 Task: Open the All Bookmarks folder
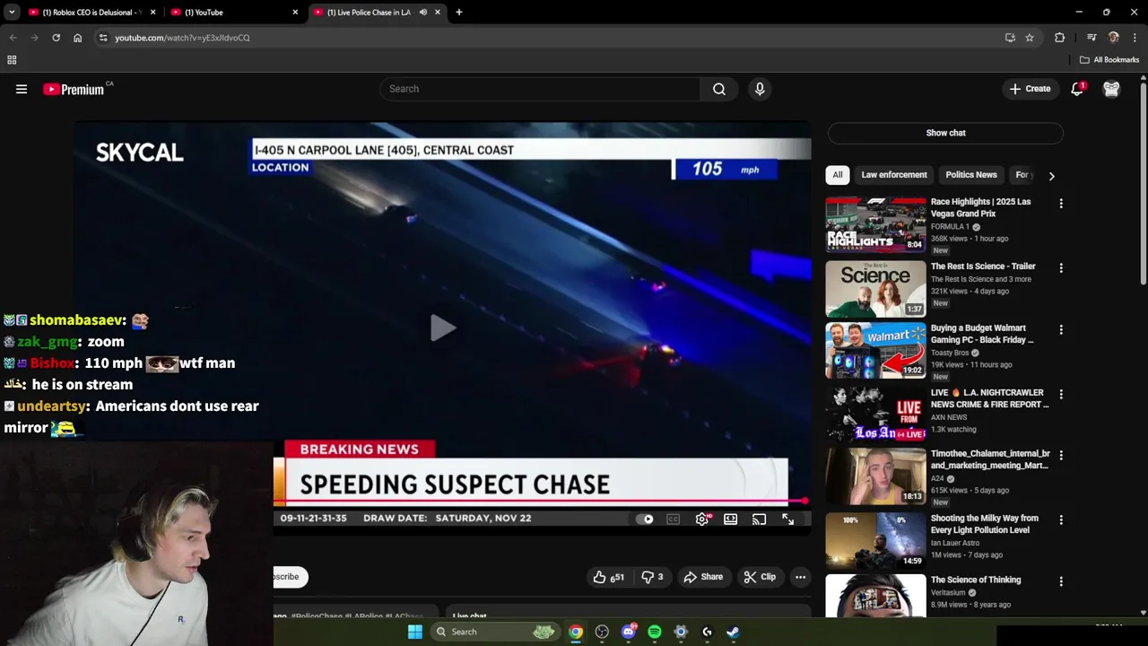coord(1109,60)
